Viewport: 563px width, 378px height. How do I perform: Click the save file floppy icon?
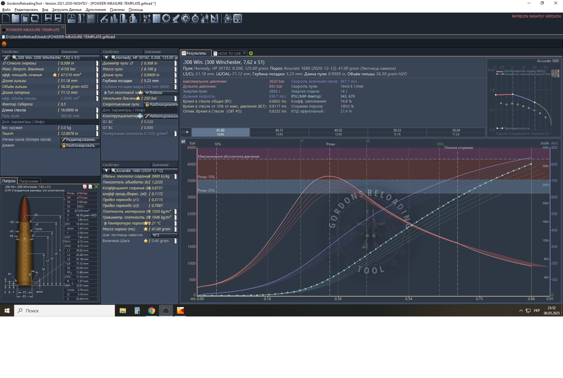48,18
